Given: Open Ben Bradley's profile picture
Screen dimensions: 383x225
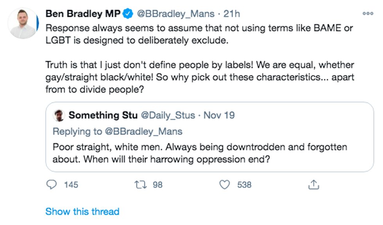Looking at the screenshot, I should tap(23, 23).
